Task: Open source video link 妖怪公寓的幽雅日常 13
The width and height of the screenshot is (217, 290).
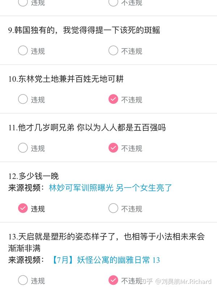Action: pyautogui.click(x=106, y=260)
